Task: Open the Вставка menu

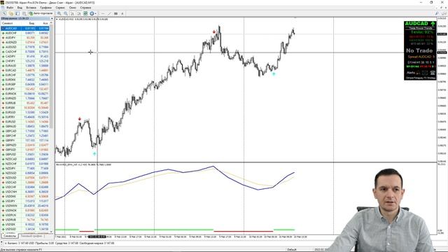Action: 31,8
